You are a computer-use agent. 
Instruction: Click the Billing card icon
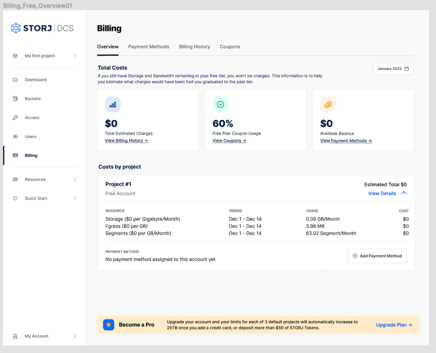pyautogui.click(x=15, y=155)
